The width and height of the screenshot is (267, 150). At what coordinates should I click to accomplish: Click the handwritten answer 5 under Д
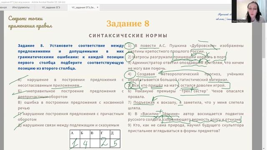(115, 143)
